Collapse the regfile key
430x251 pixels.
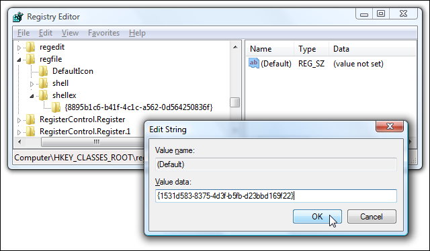(19, 60)
